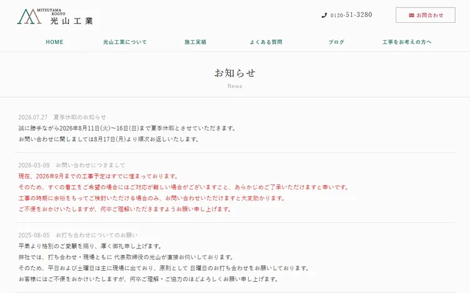Click red line starting ご不便をおかけいたしますが
The height and width of the screenshot is (293, 470).
[125, 209]
